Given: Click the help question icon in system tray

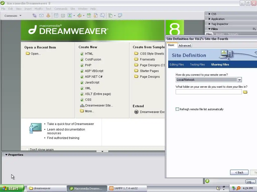Looking at the screenshot, I should pos(218,188).
